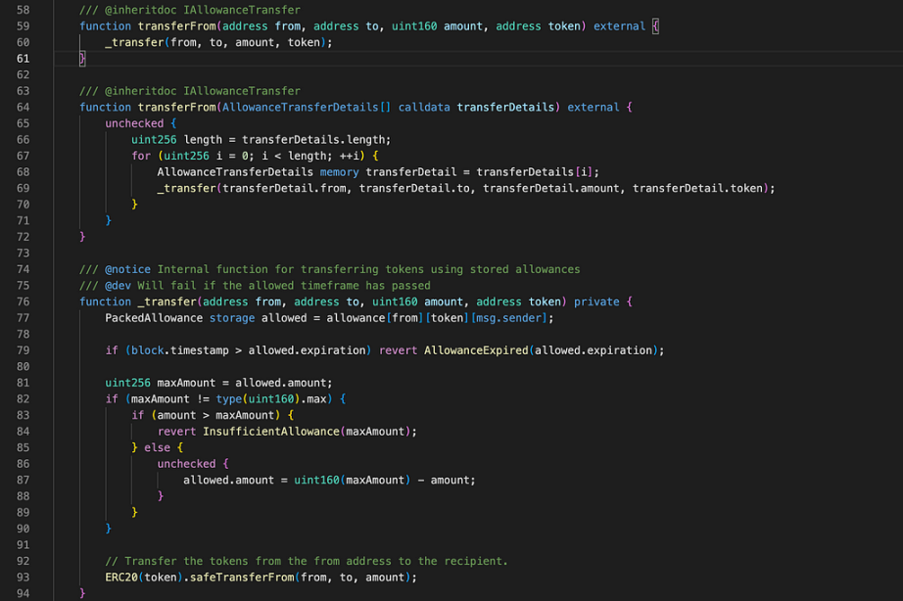Click line number 79 in the gutter
Image resolution: width=903 pixels, height=601 pixels.
24,350
